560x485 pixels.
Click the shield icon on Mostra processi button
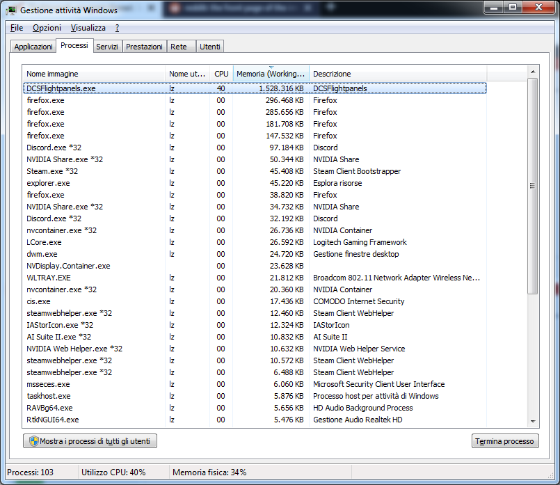33,441
